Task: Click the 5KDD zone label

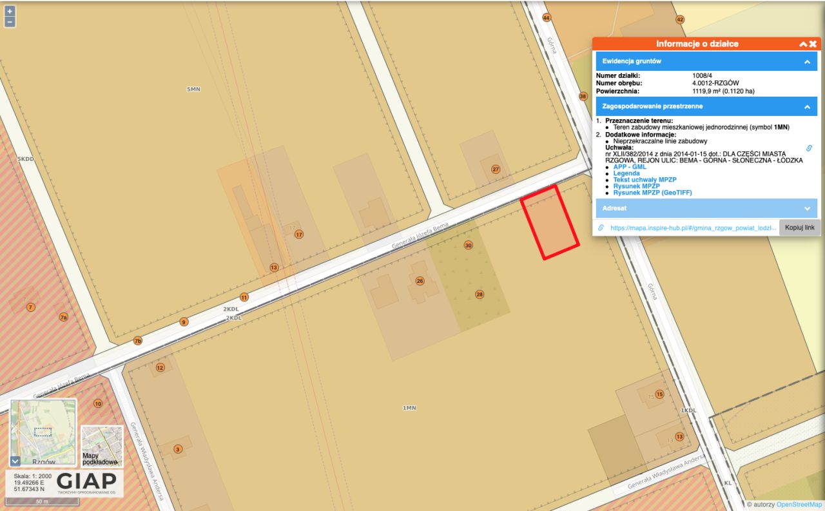Action: 25,159
